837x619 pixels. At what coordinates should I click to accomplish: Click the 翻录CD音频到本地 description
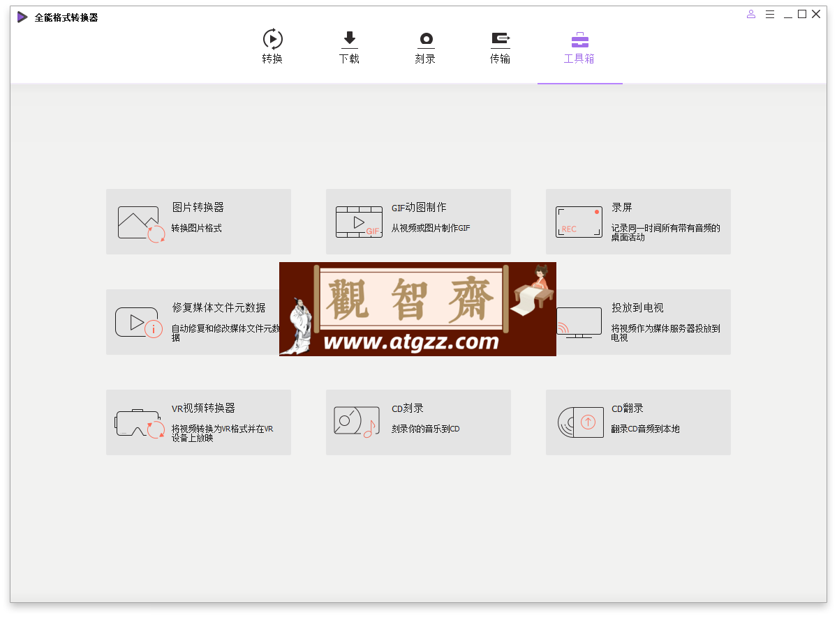click(645, 429)
